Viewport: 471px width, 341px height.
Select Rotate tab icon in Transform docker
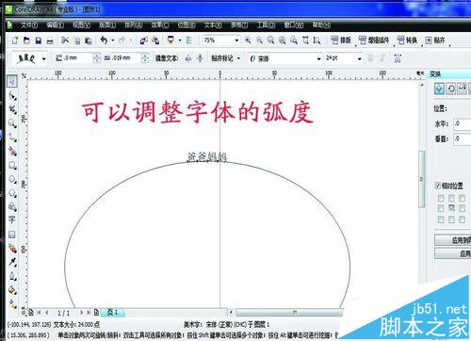tap(451, 89)
